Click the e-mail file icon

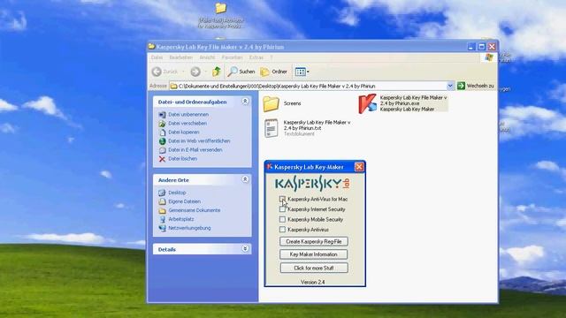[163, 150]
